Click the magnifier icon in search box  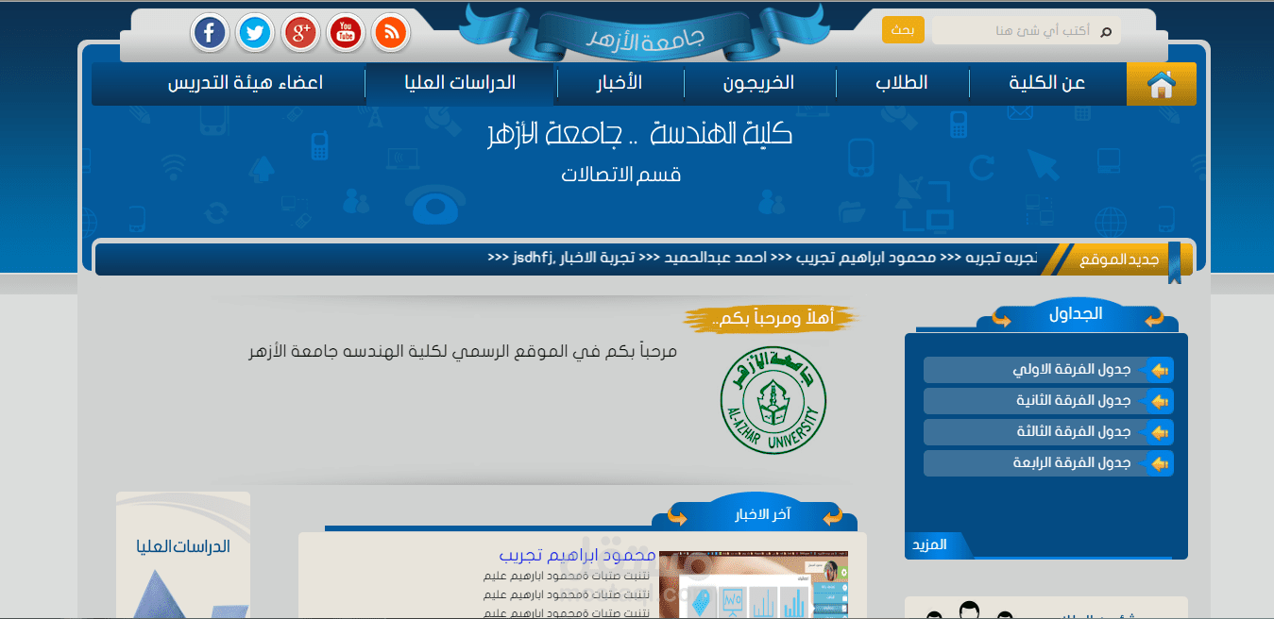point(1106,31)
